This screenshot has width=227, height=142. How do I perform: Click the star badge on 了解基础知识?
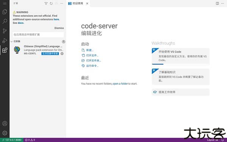click(154, 70)
